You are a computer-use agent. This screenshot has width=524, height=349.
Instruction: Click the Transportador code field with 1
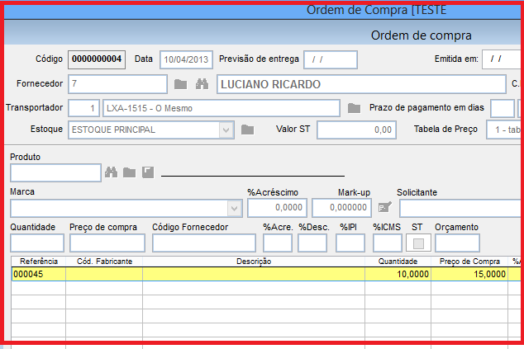click(x=83, y=108)
